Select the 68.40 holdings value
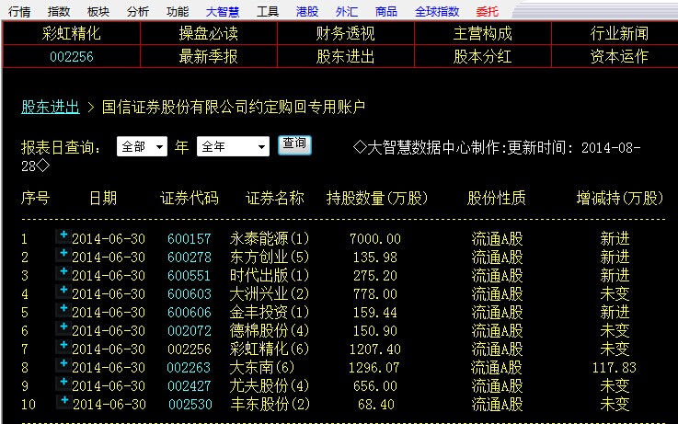 (376, 404)
